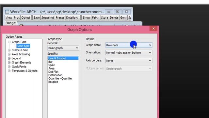Click Snapshot button in Workfile toolbar

coord(48,18)
